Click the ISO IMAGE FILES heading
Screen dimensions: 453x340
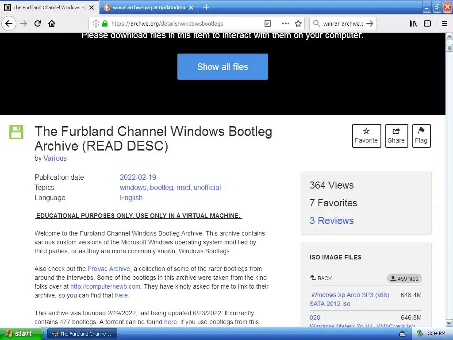tap(335, 257)
